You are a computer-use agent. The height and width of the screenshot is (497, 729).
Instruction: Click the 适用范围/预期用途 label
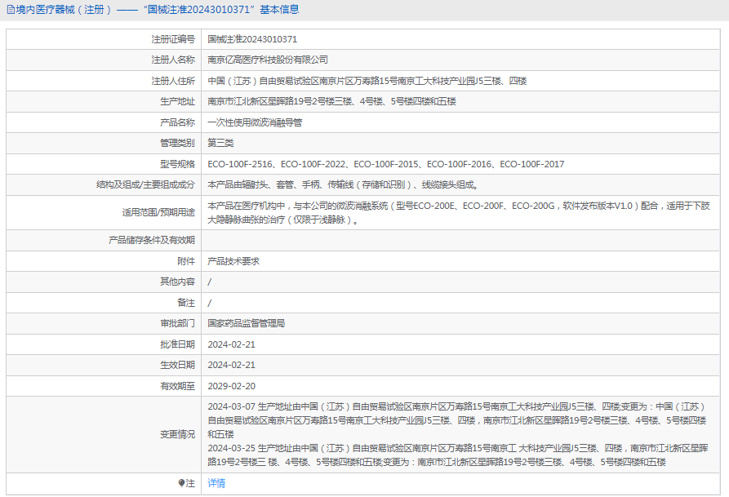click(x=158, y=212)
